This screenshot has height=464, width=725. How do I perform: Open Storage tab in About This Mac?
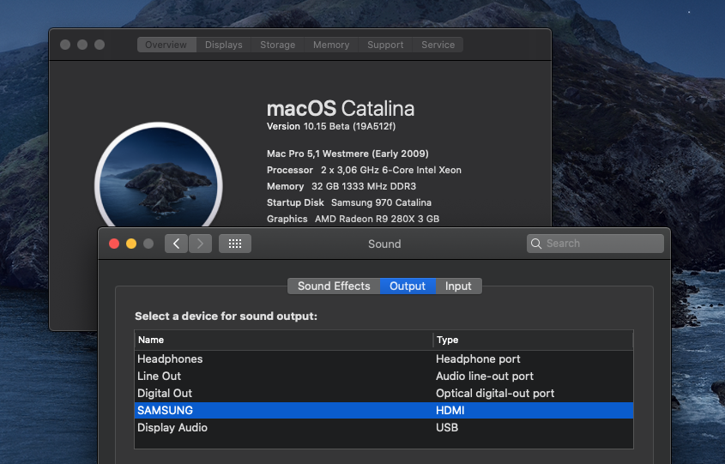coord(277,45)
